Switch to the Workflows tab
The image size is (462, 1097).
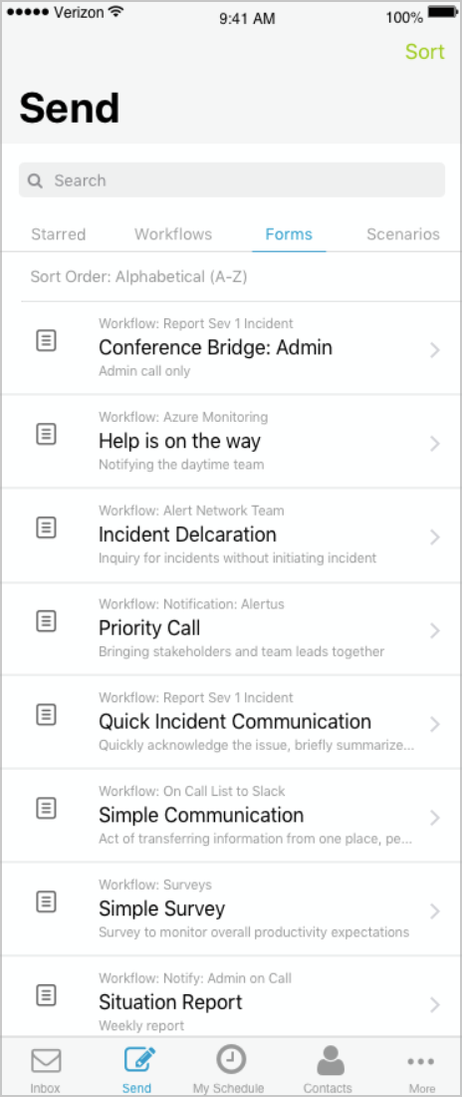click(x=173, y=234)
